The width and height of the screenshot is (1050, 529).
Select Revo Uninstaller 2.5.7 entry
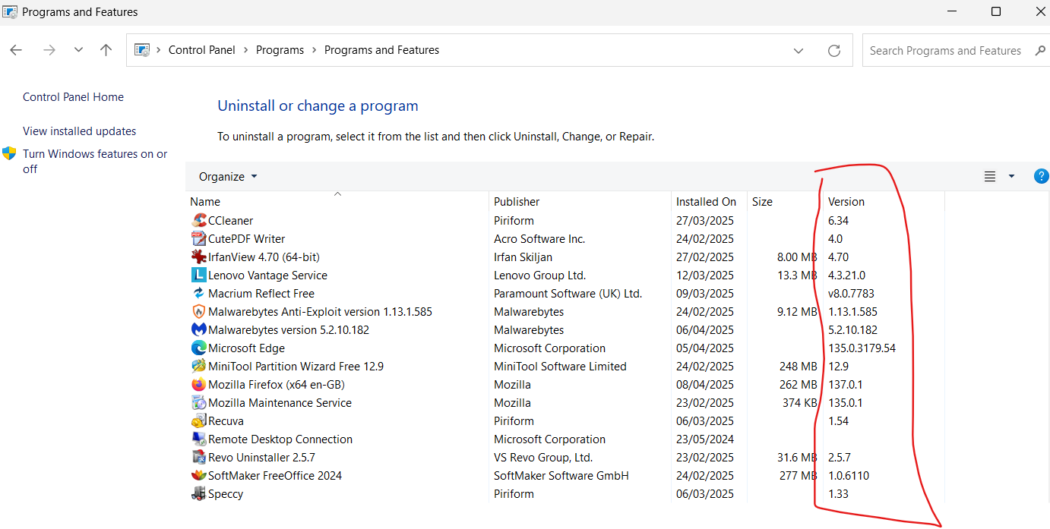point(261,458)
